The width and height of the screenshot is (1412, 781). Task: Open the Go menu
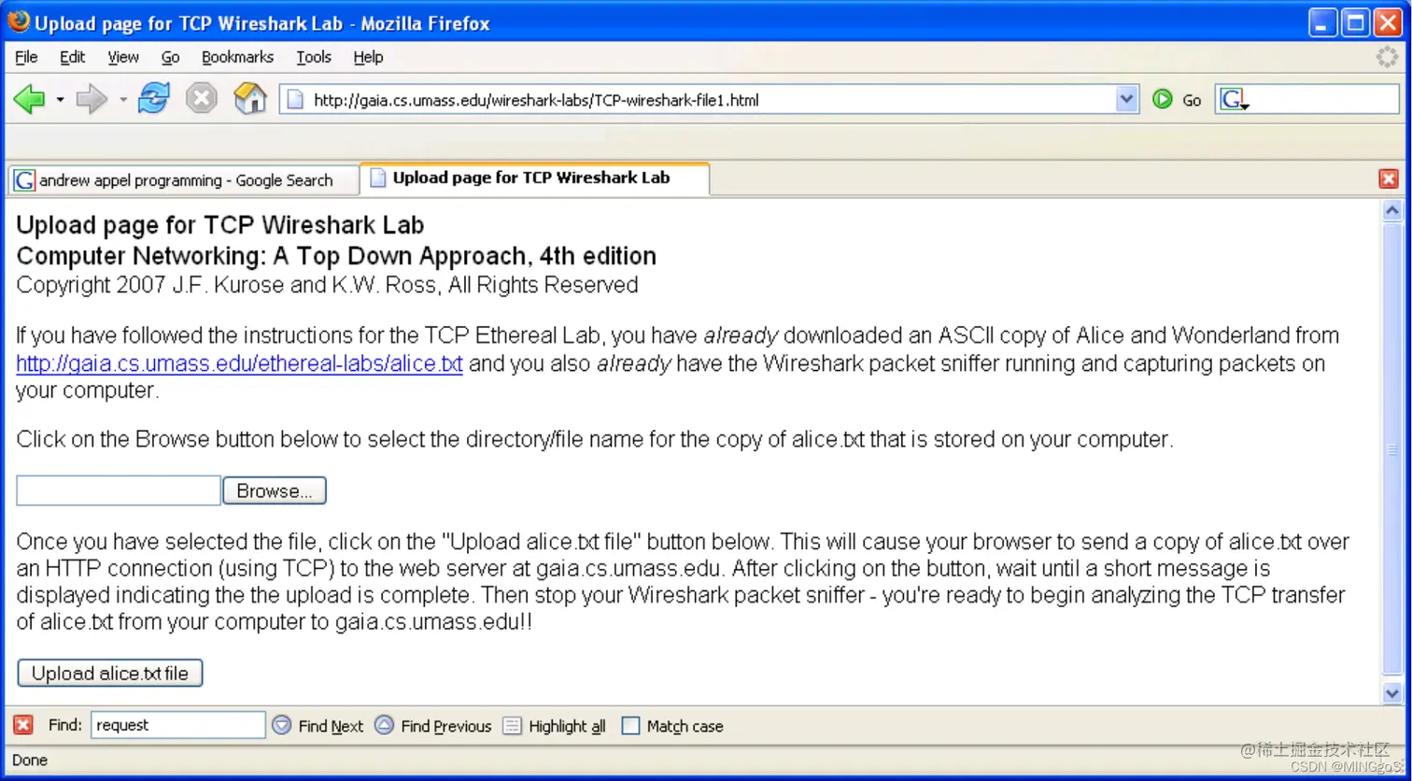170,57
